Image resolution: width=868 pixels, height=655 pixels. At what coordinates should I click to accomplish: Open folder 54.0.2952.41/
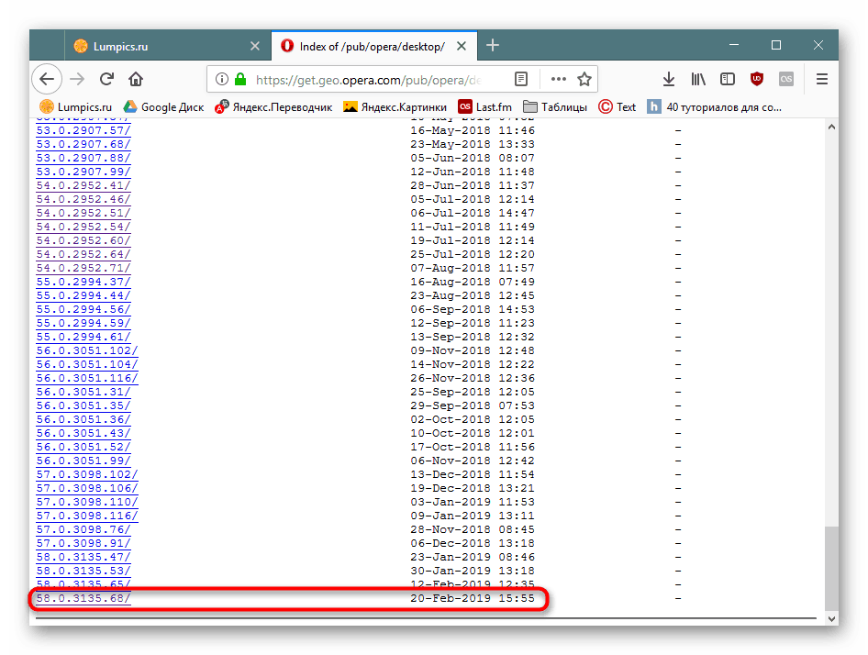coord(83,185)
